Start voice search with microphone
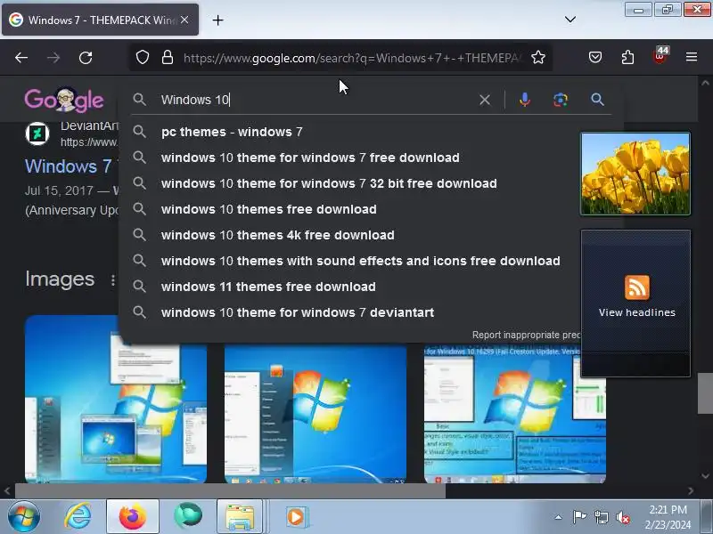713x534 pixels. point(525,100)
